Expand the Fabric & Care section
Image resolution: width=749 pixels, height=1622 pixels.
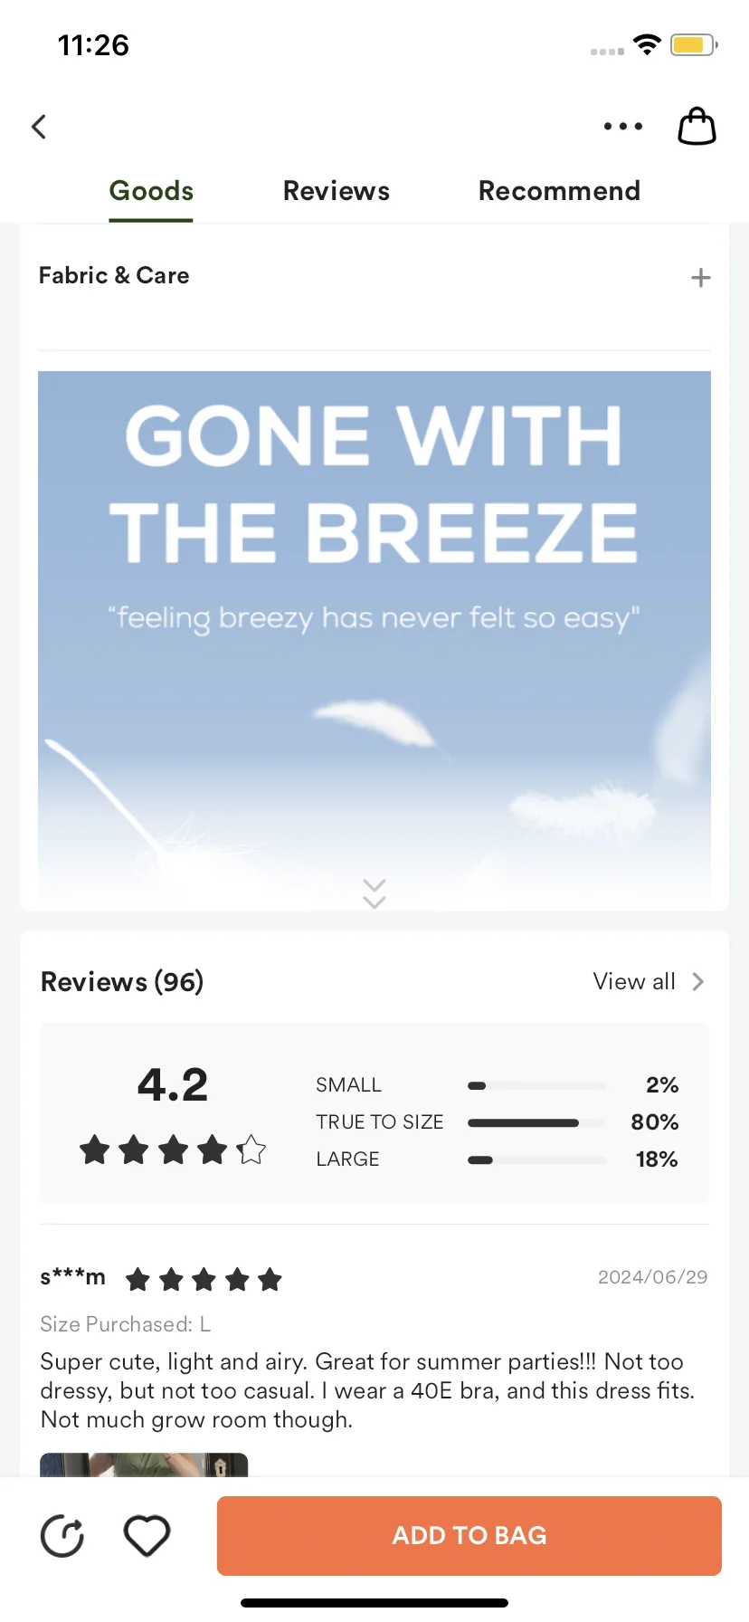pyautogui.click(x=700, y=278)
